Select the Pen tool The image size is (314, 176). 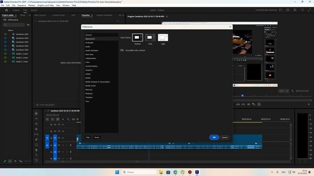[36, 140]
